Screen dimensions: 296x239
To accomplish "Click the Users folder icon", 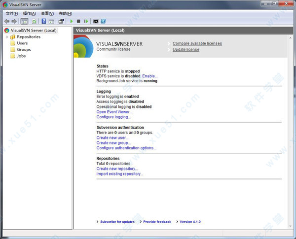I will [13, 43].
